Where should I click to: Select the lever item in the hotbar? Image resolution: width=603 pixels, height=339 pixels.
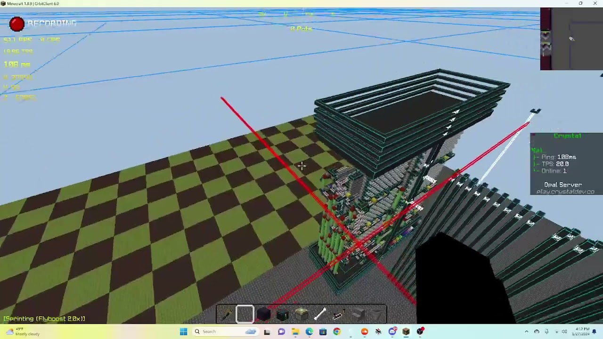[x=339, y=315]
